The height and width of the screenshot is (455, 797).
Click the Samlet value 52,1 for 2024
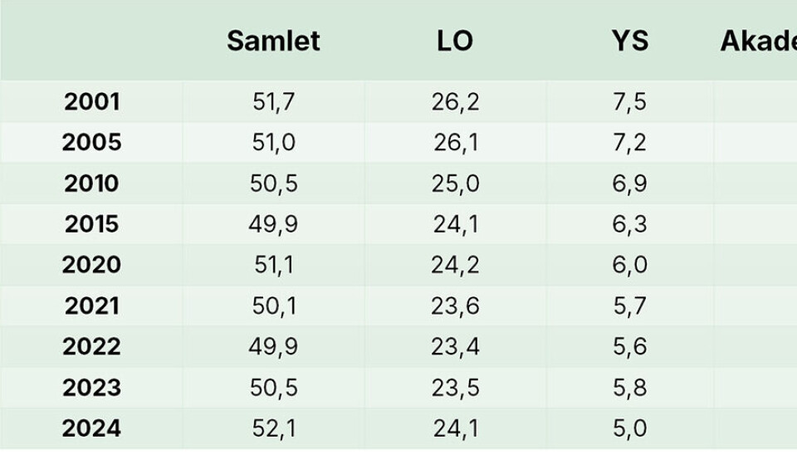click(273, 428)
